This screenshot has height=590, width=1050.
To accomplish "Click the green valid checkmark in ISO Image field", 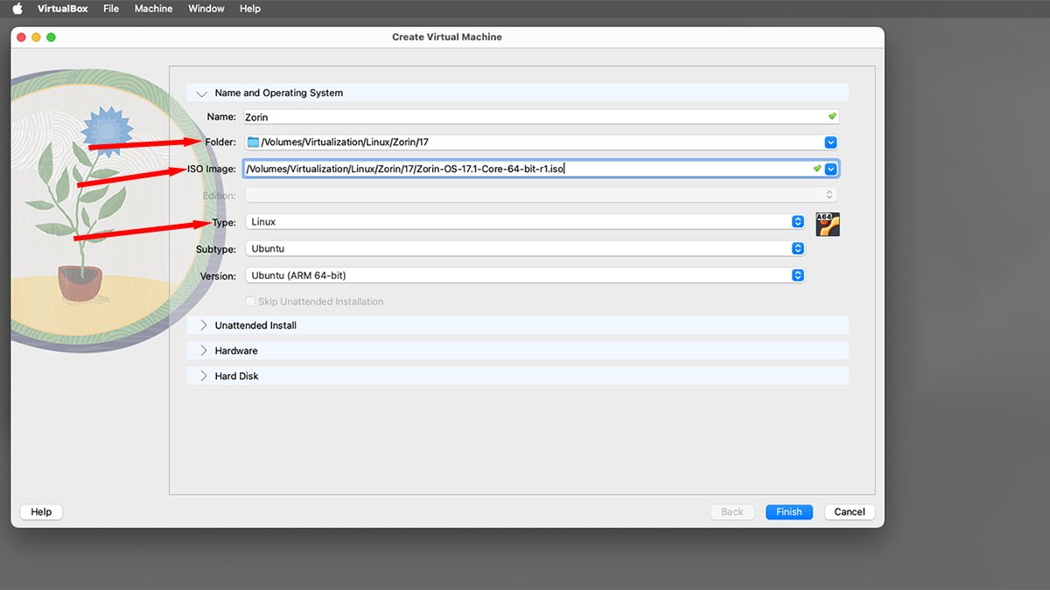I will (816, 168).
